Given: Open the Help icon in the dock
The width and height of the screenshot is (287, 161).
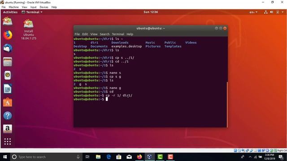Looking at the screenshot, I should [x=8, y=116].
